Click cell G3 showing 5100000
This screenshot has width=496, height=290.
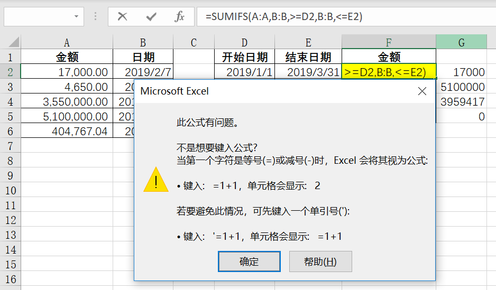464,87
